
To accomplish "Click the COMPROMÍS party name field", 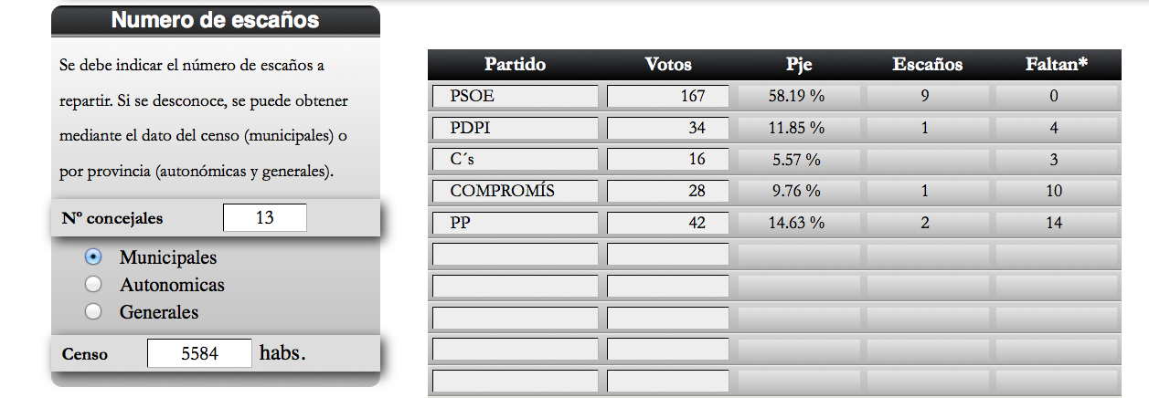I will (x=515, y=191).
